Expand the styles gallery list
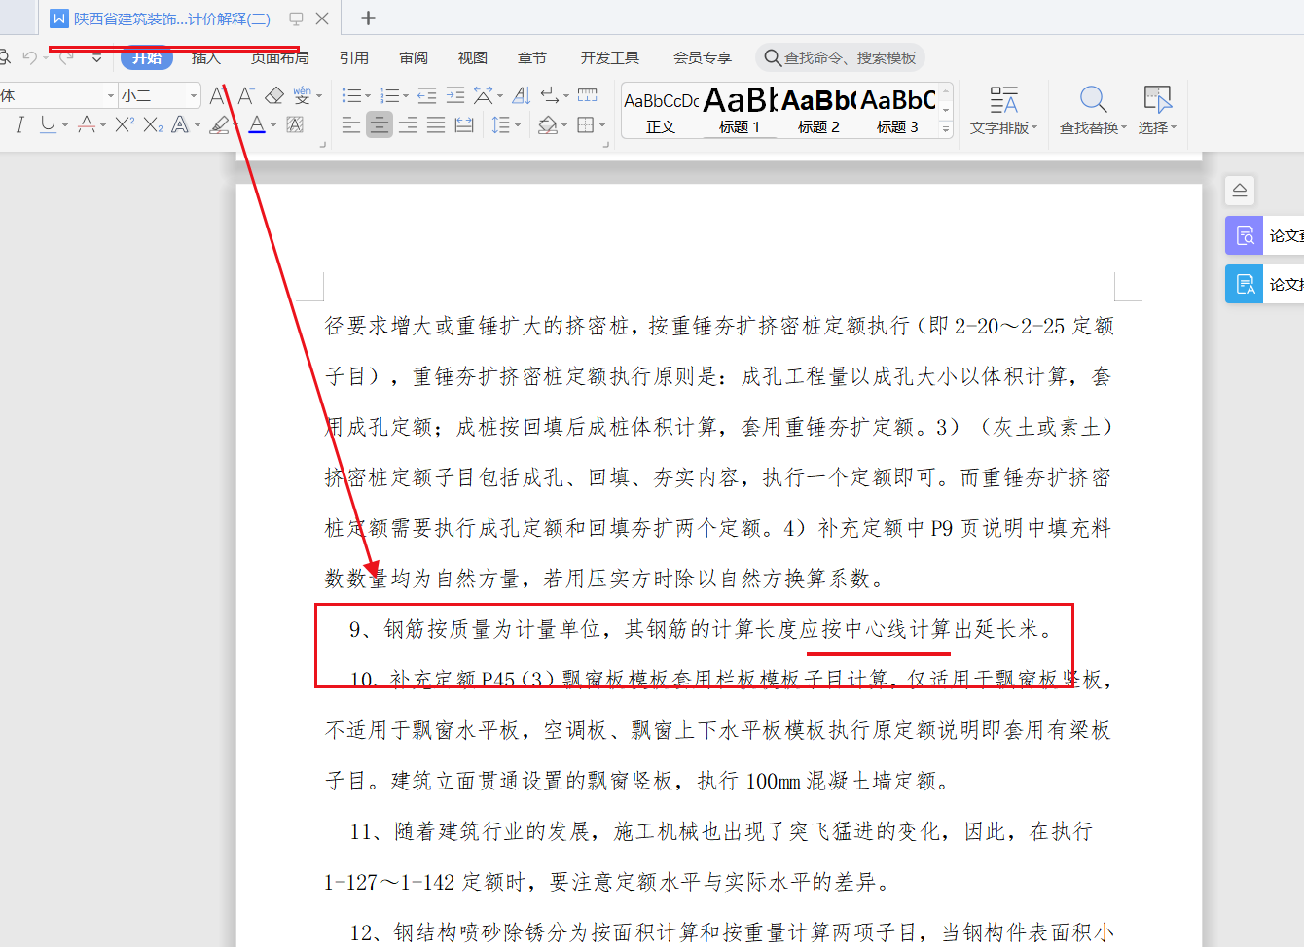The height and width of the screenshot is (947, 1304). tap(945, 129)
